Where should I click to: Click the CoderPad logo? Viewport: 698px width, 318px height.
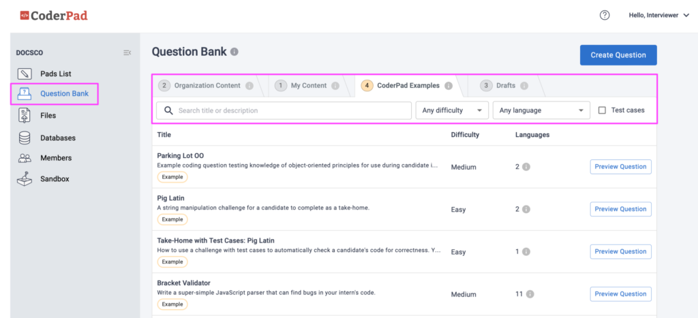click(54, 16)
